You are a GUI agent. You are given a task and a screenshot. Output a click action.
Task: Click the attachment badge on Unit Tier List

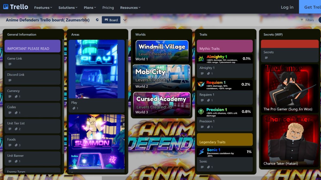point(16,129)
